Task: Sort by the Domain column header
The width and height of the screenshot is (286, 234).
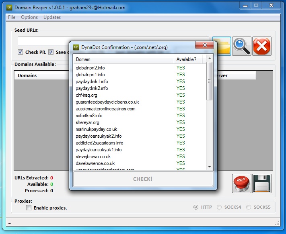Action: [x=123, y=59]
